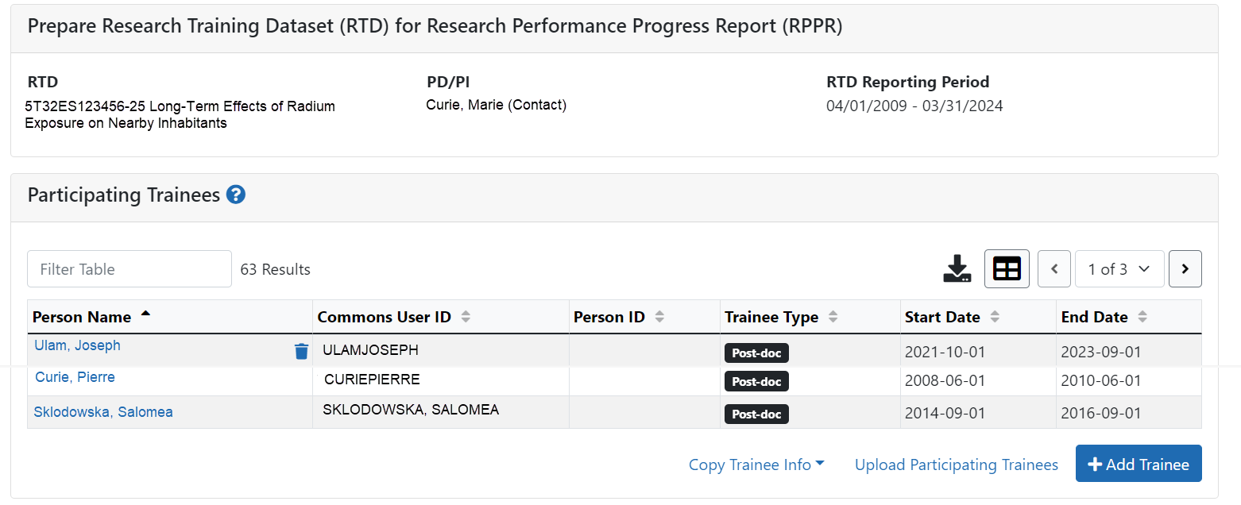Expand the Copy Trainee Info dropdown

[x=756, y=465]
